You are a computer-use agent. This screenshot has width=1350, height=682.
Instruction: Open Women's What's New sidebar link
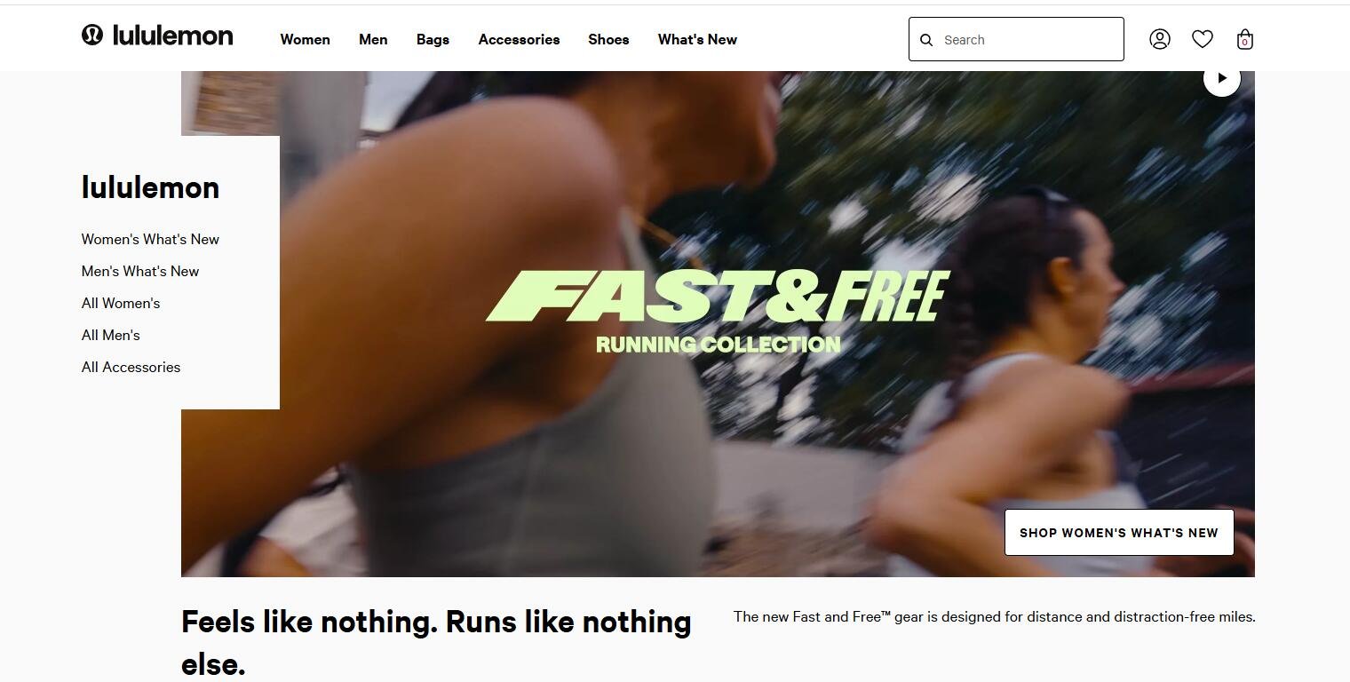(150, 239)
